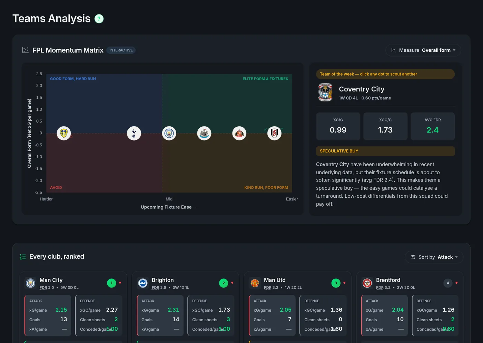Image resolution: width=483 pixels, height=343 pixels.
Task: Click the SPECULATIVE BUY label
Action: (385, 151)
